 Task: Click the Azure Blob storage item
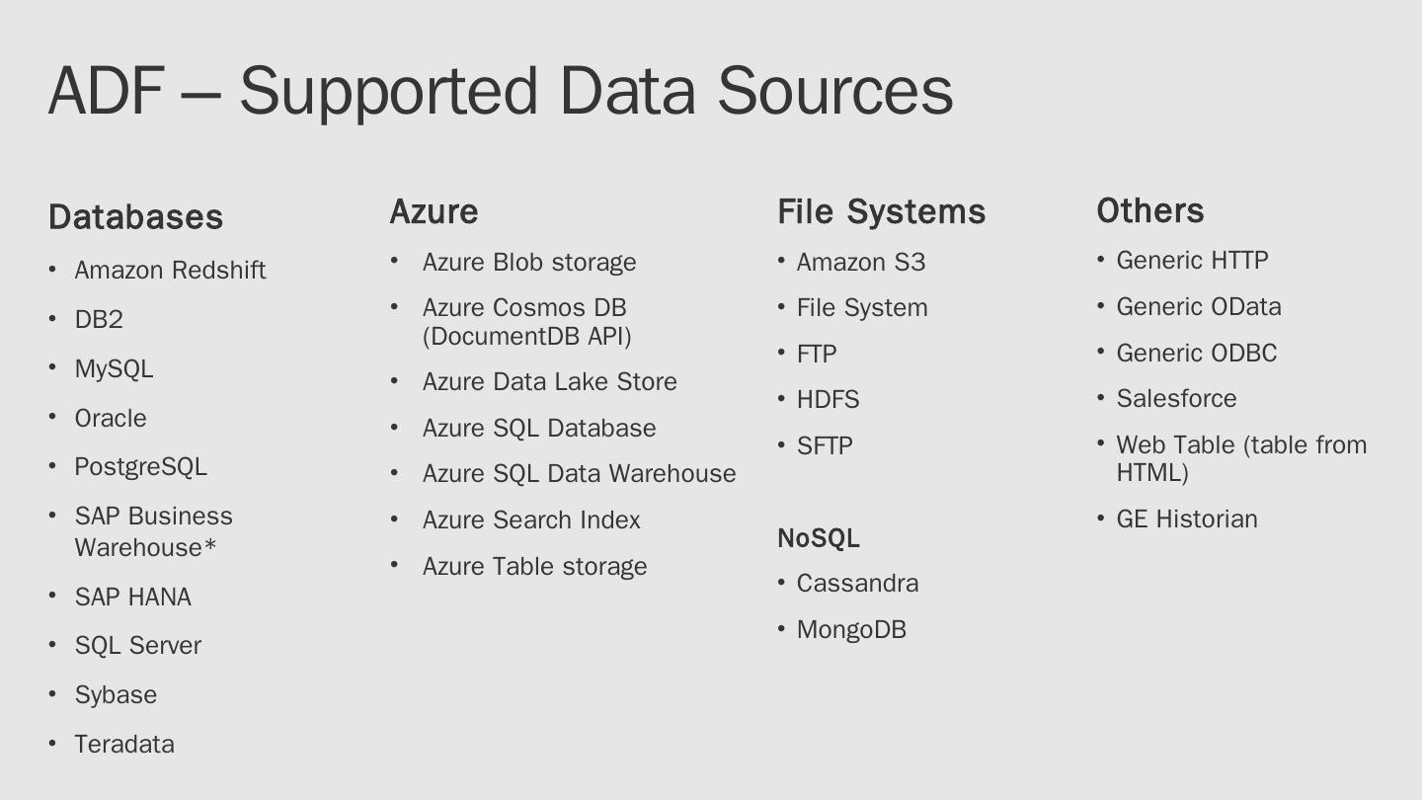tap(528, 262)
